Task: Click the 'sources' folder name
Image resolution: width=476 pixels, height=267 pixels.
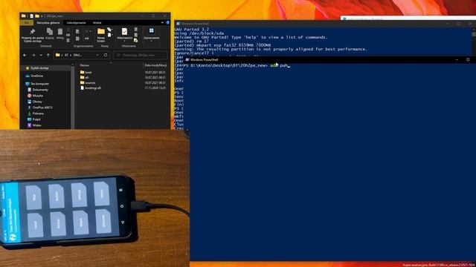Action: click(90, 82)
